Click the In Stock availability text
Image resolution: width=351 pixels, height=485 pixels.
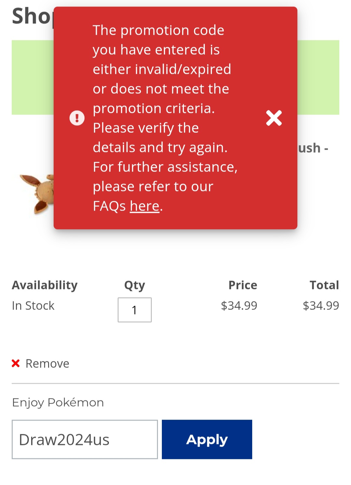tap(33, 306)
